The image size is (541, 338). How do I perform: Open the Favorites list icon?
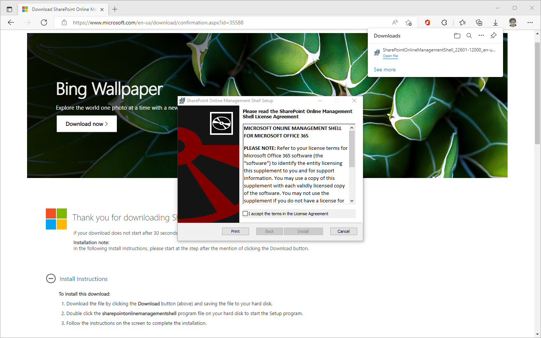pyautogui.click(x=462, y=23)
